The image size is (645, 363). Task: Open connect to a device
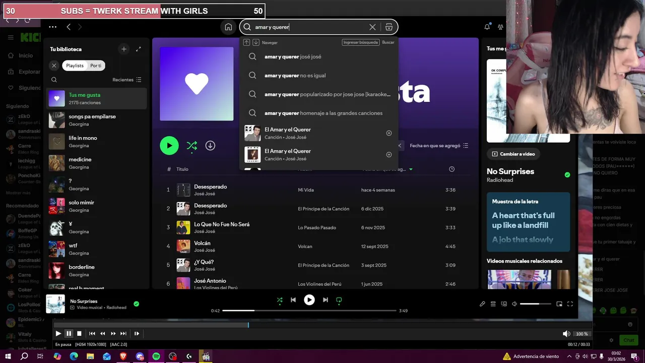tap(504, 304)
